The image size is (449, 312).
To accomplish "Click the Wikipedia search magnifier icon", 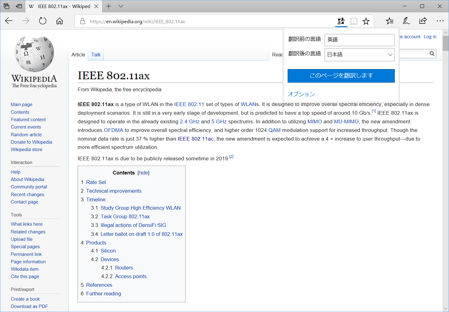I will click(432, 54).
